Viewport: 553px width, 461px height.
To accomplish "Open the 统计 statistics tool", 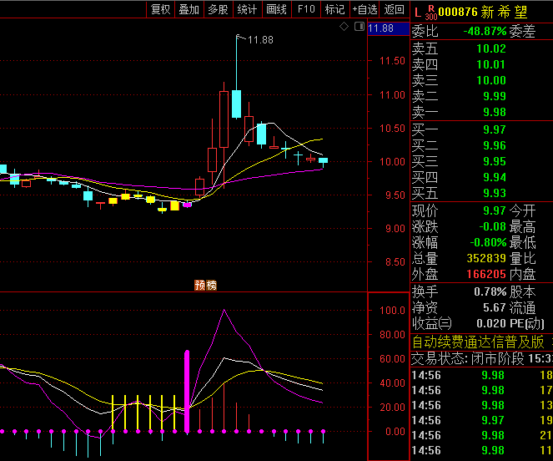I will pyautogui.click(x=247, y=9).
